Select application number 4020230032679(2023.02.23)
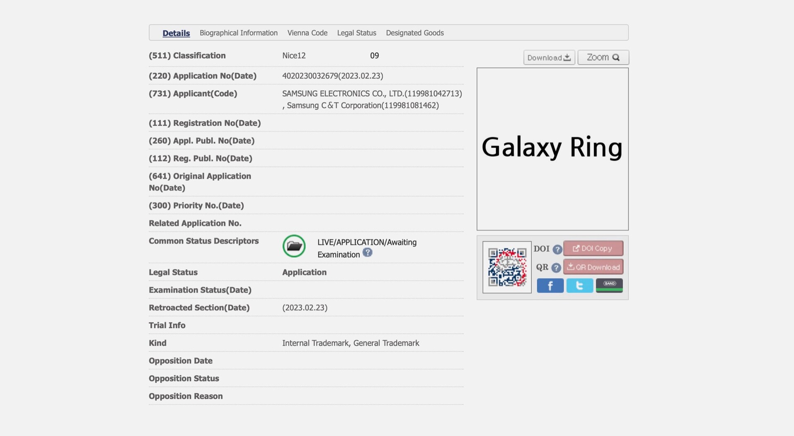794x436 pixels. [332, 76]
